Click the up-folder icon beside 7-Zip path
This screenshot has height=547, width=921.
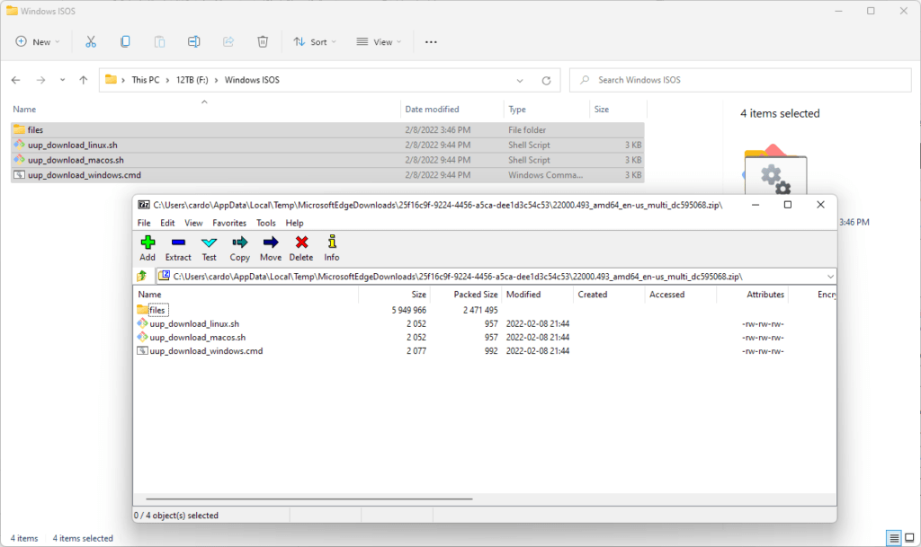(x=142, y=277)
